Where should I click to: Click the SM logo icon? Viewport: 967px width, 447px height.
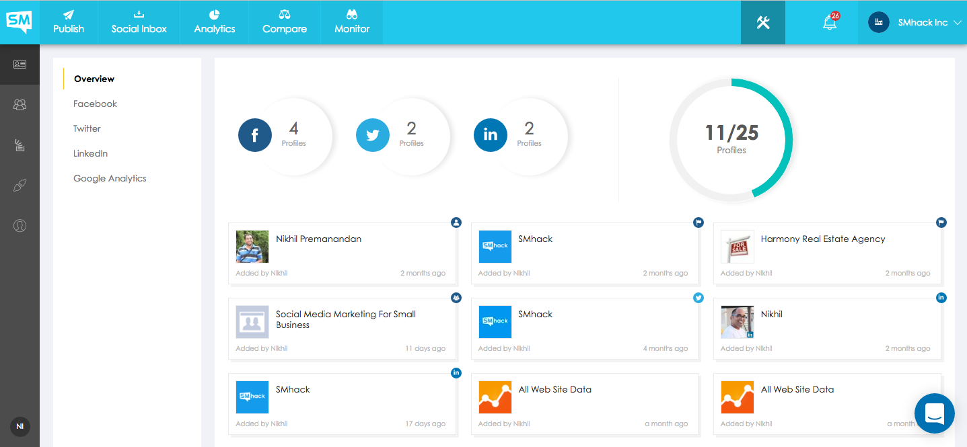[x=19, y=22]
